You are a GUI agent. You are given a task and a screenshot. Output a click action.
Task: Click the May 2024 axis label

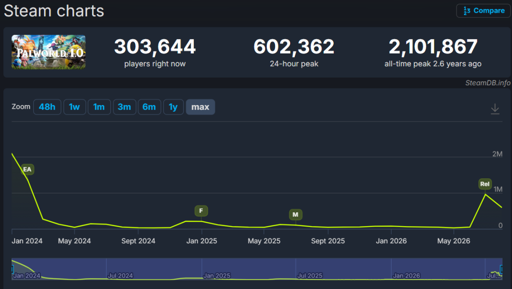click(x=74, y=241)
